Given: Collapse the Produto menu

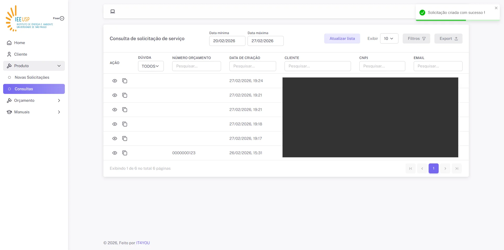Looking at the screenshot, I should (34, 66).
